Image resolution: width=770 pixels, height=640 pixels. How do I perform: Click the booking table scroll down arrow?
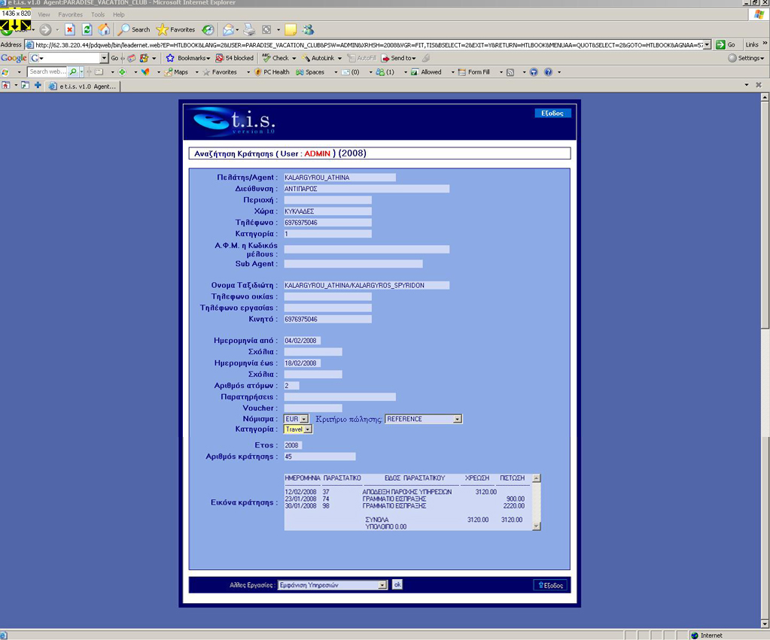pyautogui.click(x=536, y=526)
